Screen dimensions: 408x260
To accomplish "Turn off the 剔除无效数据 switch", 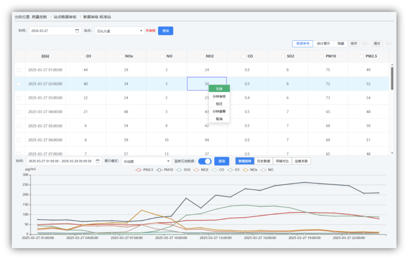I will [205, 161].
